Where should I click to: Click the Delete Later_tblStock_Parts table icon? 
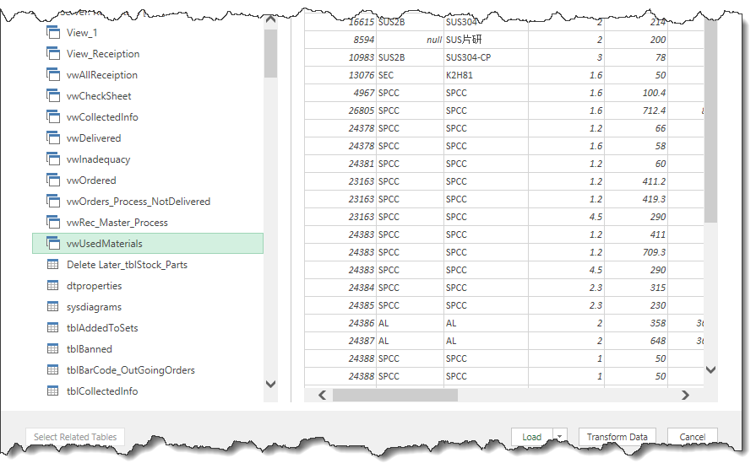pos(53,264)
